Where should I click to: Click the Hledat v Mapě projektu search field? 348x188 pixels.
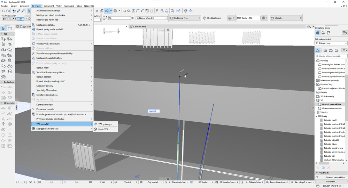[x=332, y=56]
